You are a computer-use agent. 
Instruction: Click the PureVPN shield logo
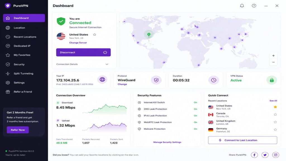pyautogui.click(x=8, y=6)
